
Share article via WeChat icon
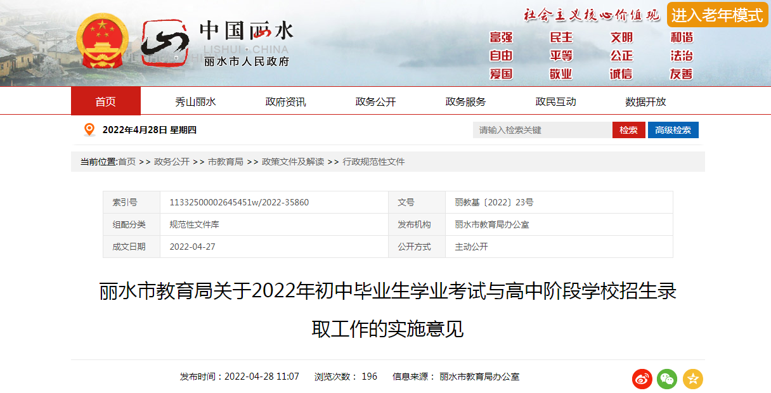667,379
